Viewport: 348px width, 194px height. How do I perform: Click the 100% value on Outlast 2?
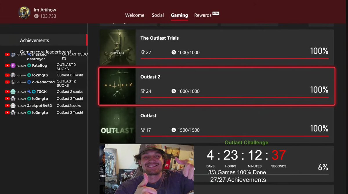coord(319,90)
